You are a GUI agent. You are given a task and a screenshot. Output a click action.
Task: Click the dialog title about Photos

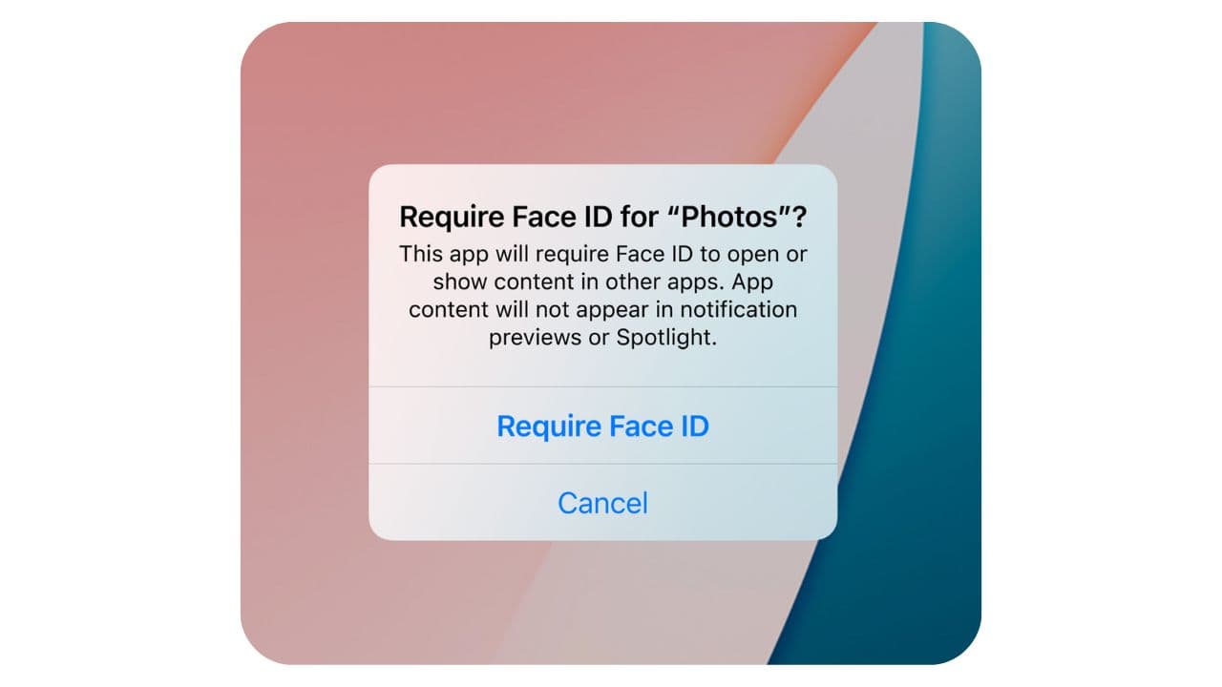click(602, 217)
